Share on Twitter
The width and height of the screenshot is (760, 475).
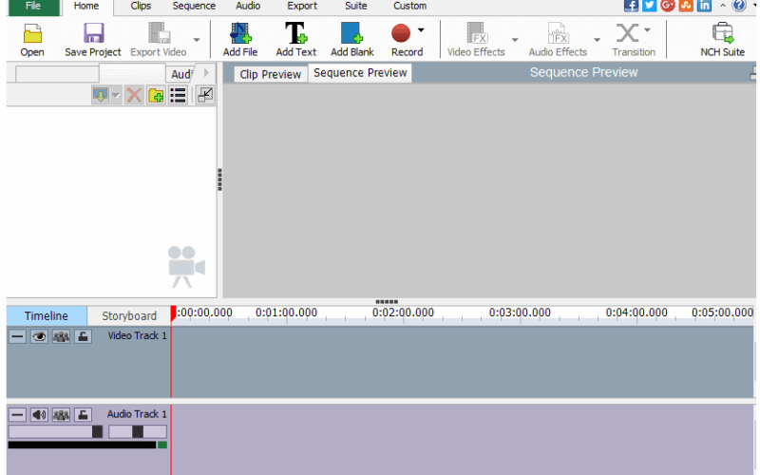pyautogui.click(x=649, y=6)
